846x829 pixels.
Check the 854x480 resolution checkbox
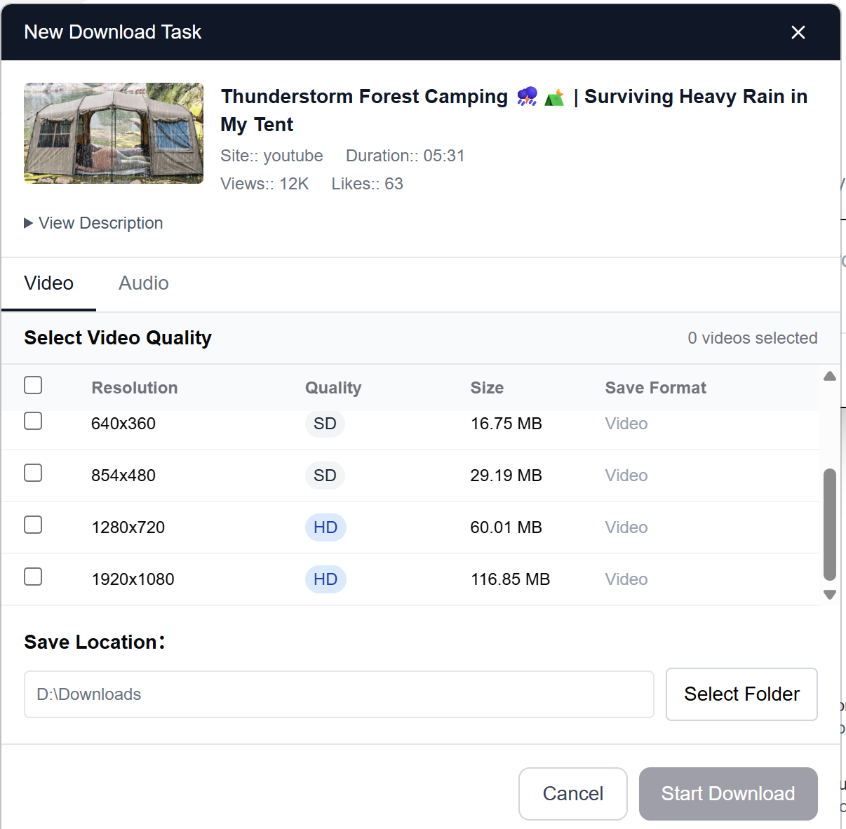click(33, 473)
